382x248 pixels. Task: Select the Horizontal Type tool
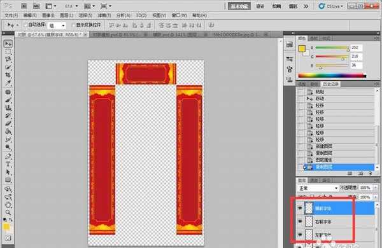point(8,164)
